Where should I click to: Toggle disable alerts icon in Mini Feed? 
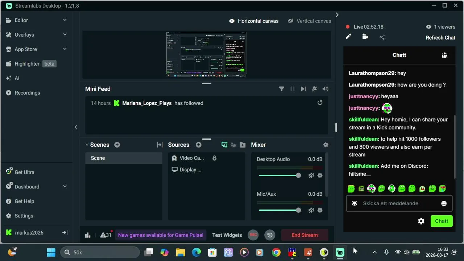314,89
